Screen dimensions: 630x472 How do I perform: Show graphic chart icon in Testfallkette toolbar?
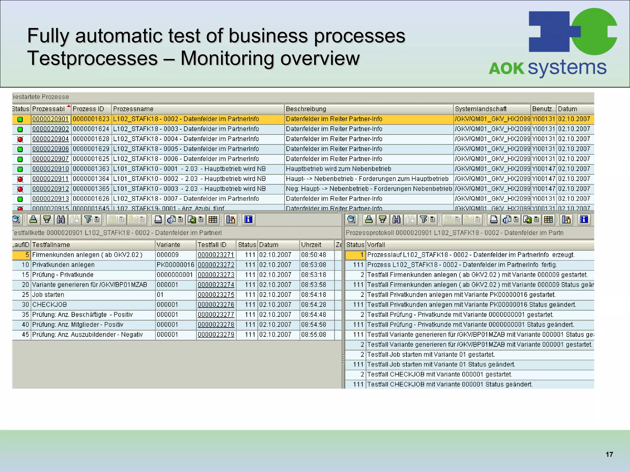pos(230,219)
